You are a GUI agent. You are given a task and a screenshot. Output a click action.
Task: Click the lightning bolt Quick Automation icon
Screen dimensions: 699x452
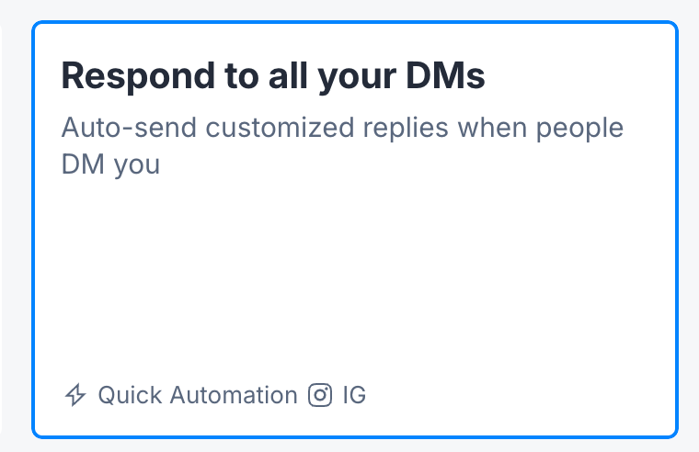click(75, 394)
